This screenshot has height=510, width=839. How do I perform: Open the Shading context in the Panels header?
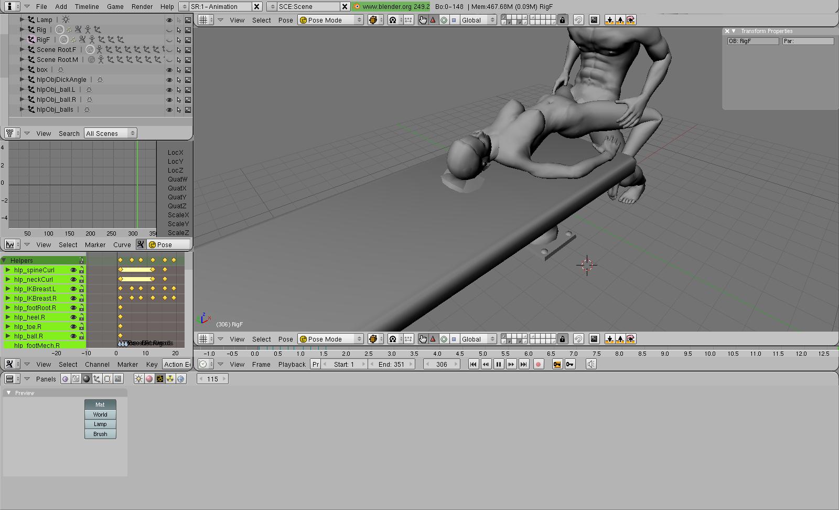pos(87,379)
